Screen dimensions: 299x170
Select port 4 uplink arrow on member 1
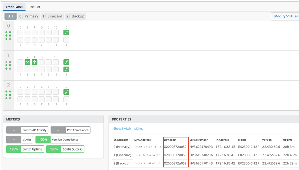pos(34,62)
